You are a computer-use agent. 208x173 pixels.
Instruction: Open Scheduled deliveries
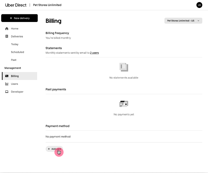(17, 52)
